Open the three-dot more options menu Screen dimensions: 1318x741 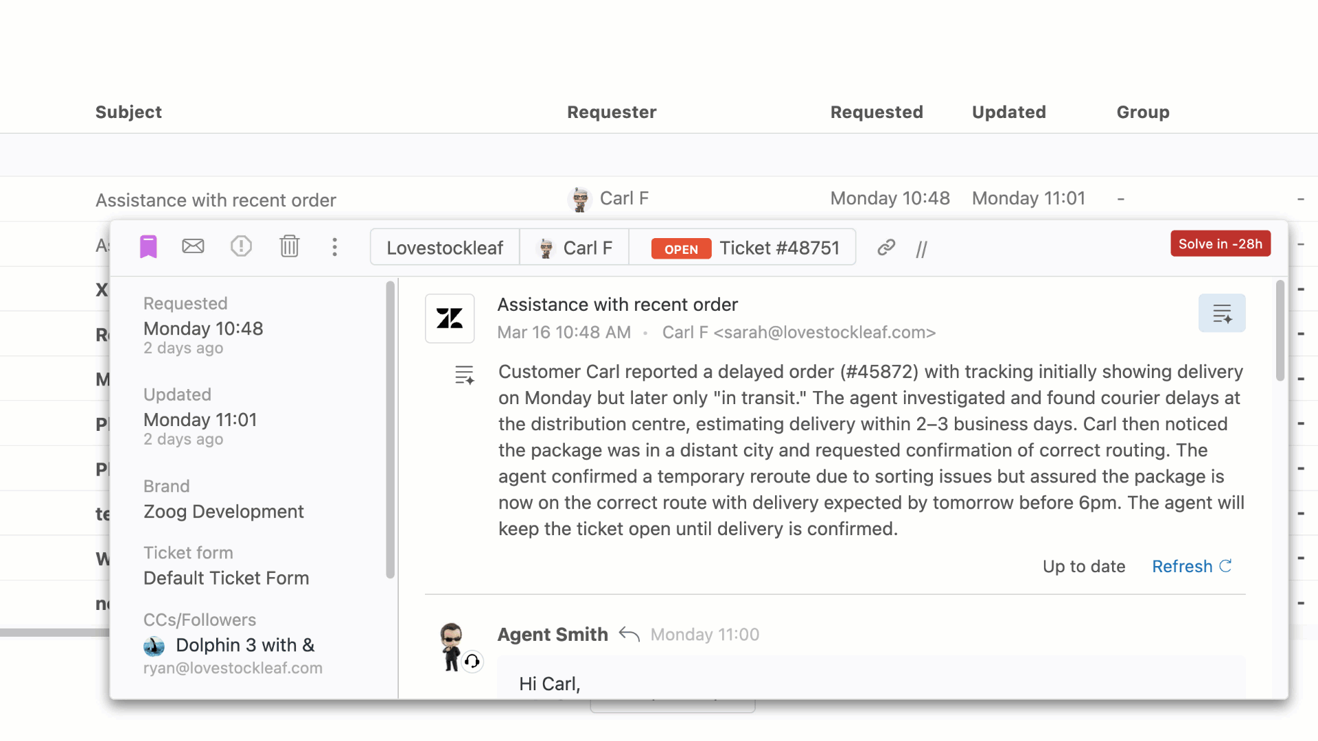coord(334,247)
